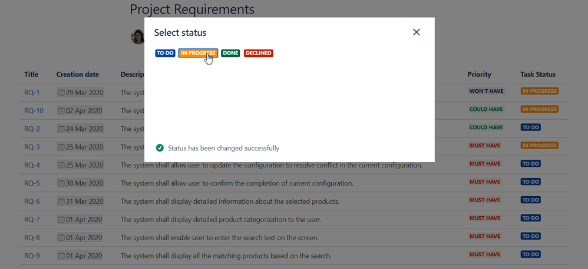Click the WON'T HAVE priority of RQ-1

click(x=486, y=91)
